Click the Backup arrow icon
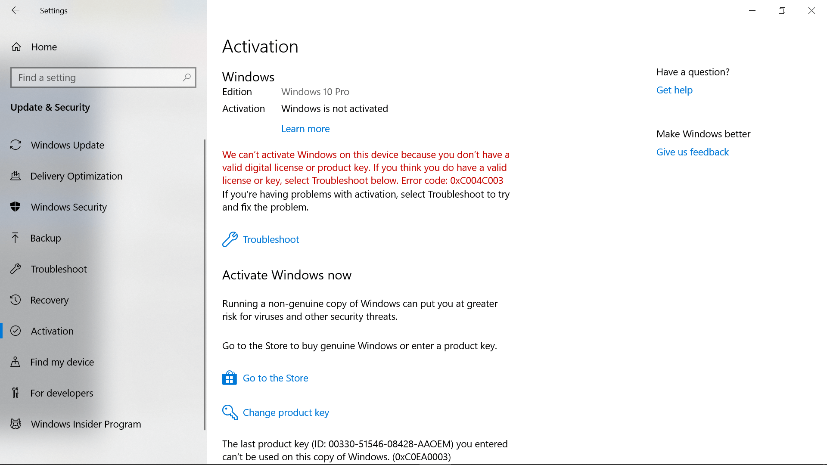This screenshot has height=465, width=827. click(x=16, y=238)
